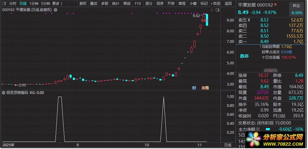This screenshot has width=308, height=149.
Task: Click the 跌停 limit-down label
Action: tap(244, 56)
